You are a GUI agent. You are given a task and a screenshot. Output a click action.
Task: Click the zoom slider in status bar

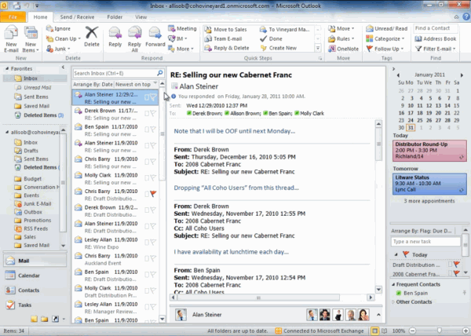click(x=439, y=331)
